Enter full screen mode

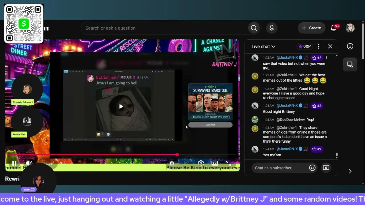click(228, 163)
